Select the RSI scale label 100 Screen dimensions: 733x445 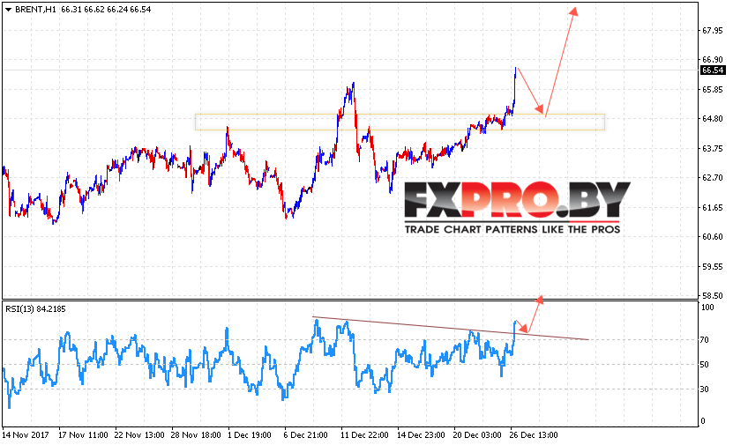(x=707, y=308)
